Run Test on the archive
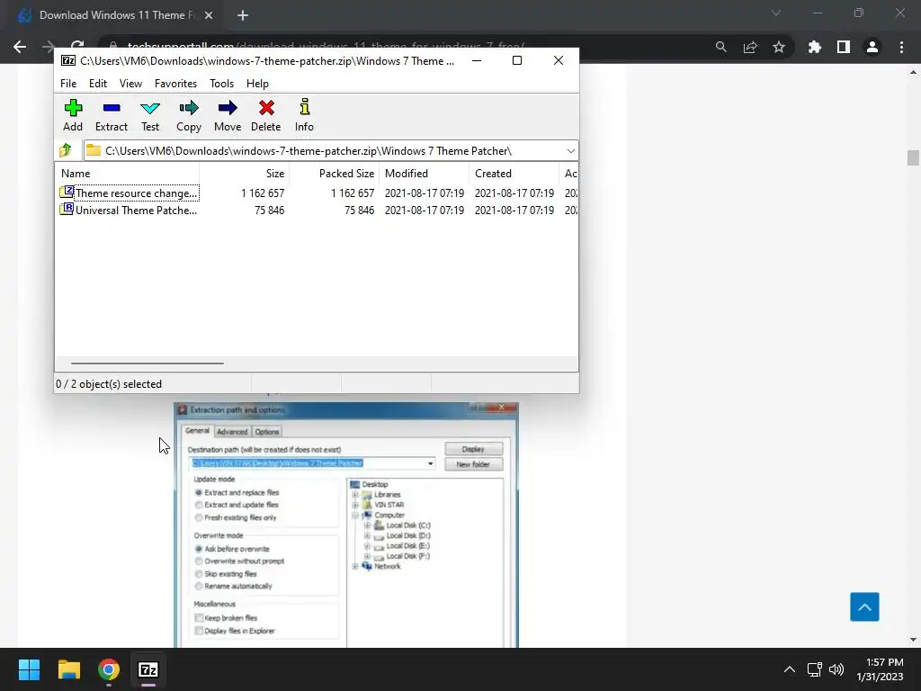This screenshot has width=921, height=691. coord(150,115)
